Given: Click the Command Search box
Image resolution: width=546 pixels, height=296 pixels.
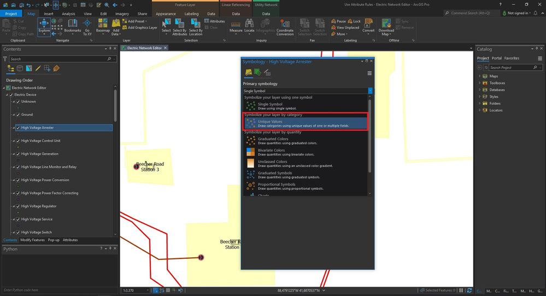Looking at the screenshot, I should (471, 13).
